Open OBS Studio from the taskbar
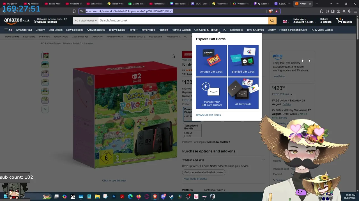359x201 pixels. pyautogui.click(x=188, y=197)
